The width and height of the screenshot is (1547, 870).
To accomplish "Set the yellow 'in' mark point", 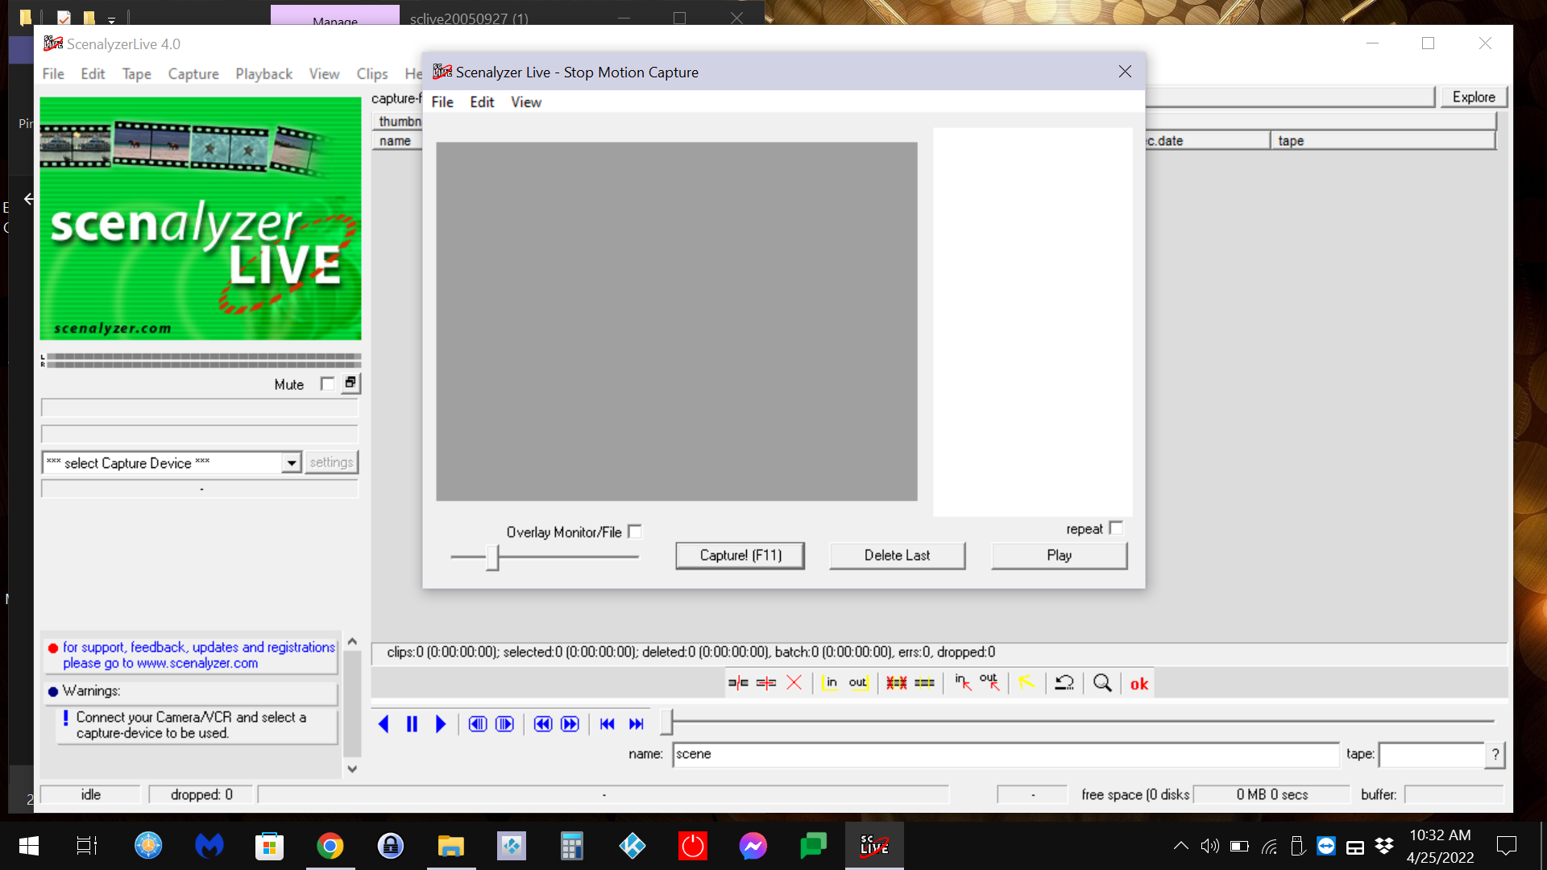I will [x=830, y=683].
